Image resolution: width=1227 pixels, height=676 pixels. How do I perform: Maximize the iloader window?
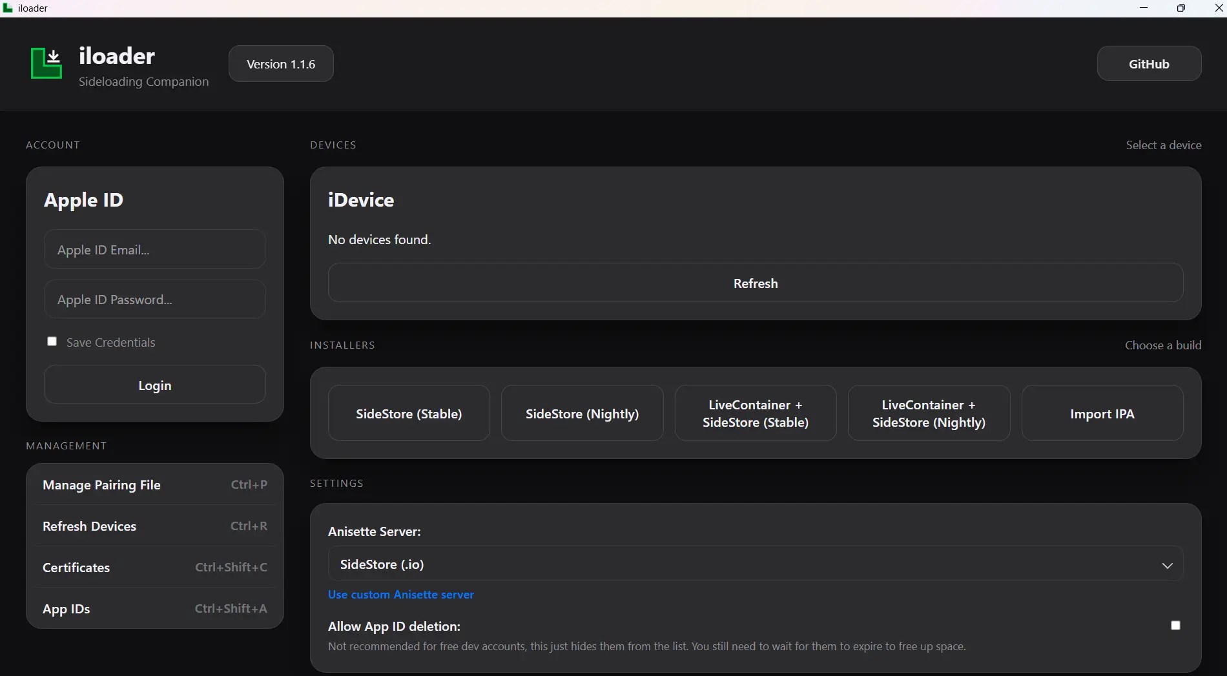[1181, 8]
